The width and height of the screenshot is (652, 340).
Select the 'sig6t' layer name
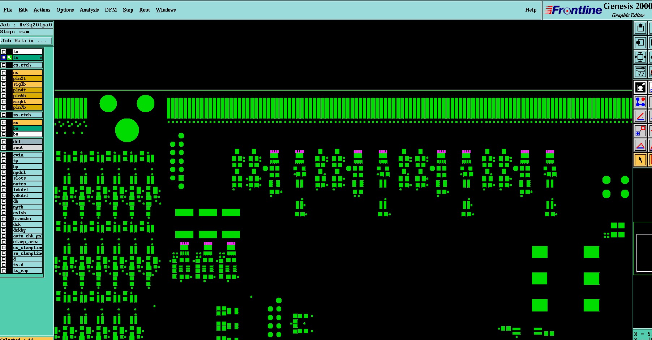27,102
